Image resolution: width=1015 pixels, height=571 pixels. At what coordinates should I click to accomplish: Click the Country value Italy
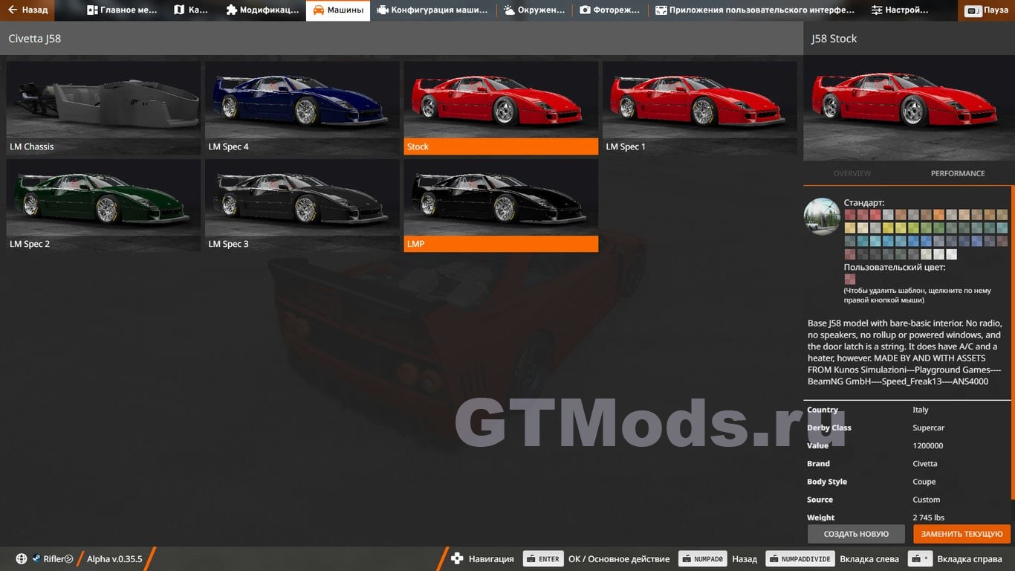[920, 410]
